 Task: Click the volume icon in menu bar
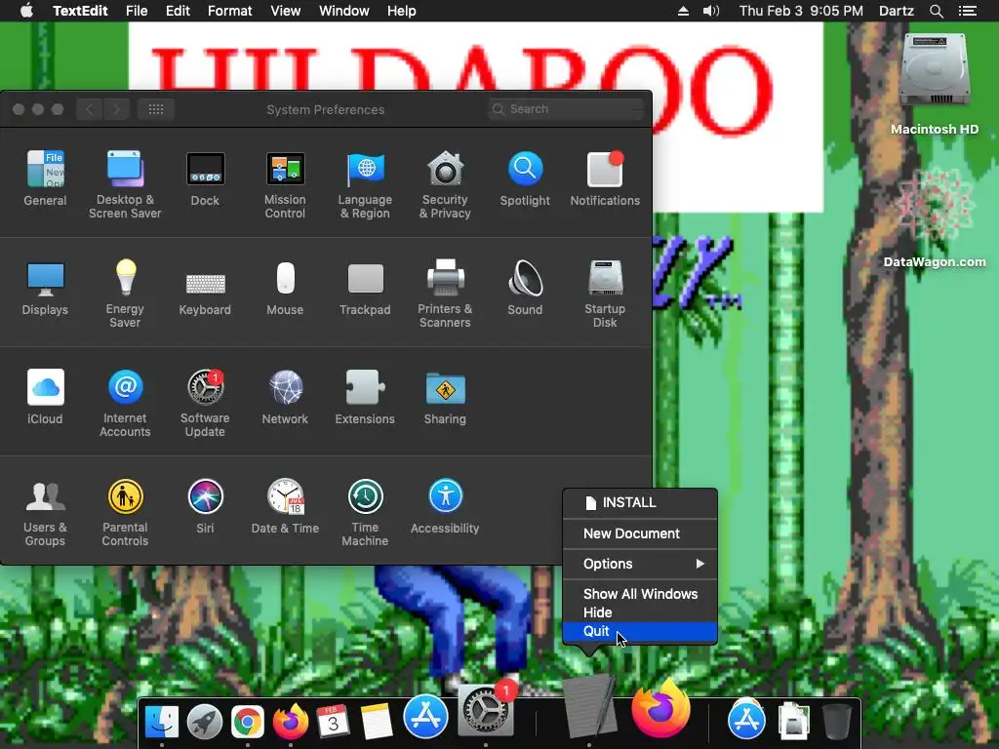pyautogui.click(x=711, y=11)
